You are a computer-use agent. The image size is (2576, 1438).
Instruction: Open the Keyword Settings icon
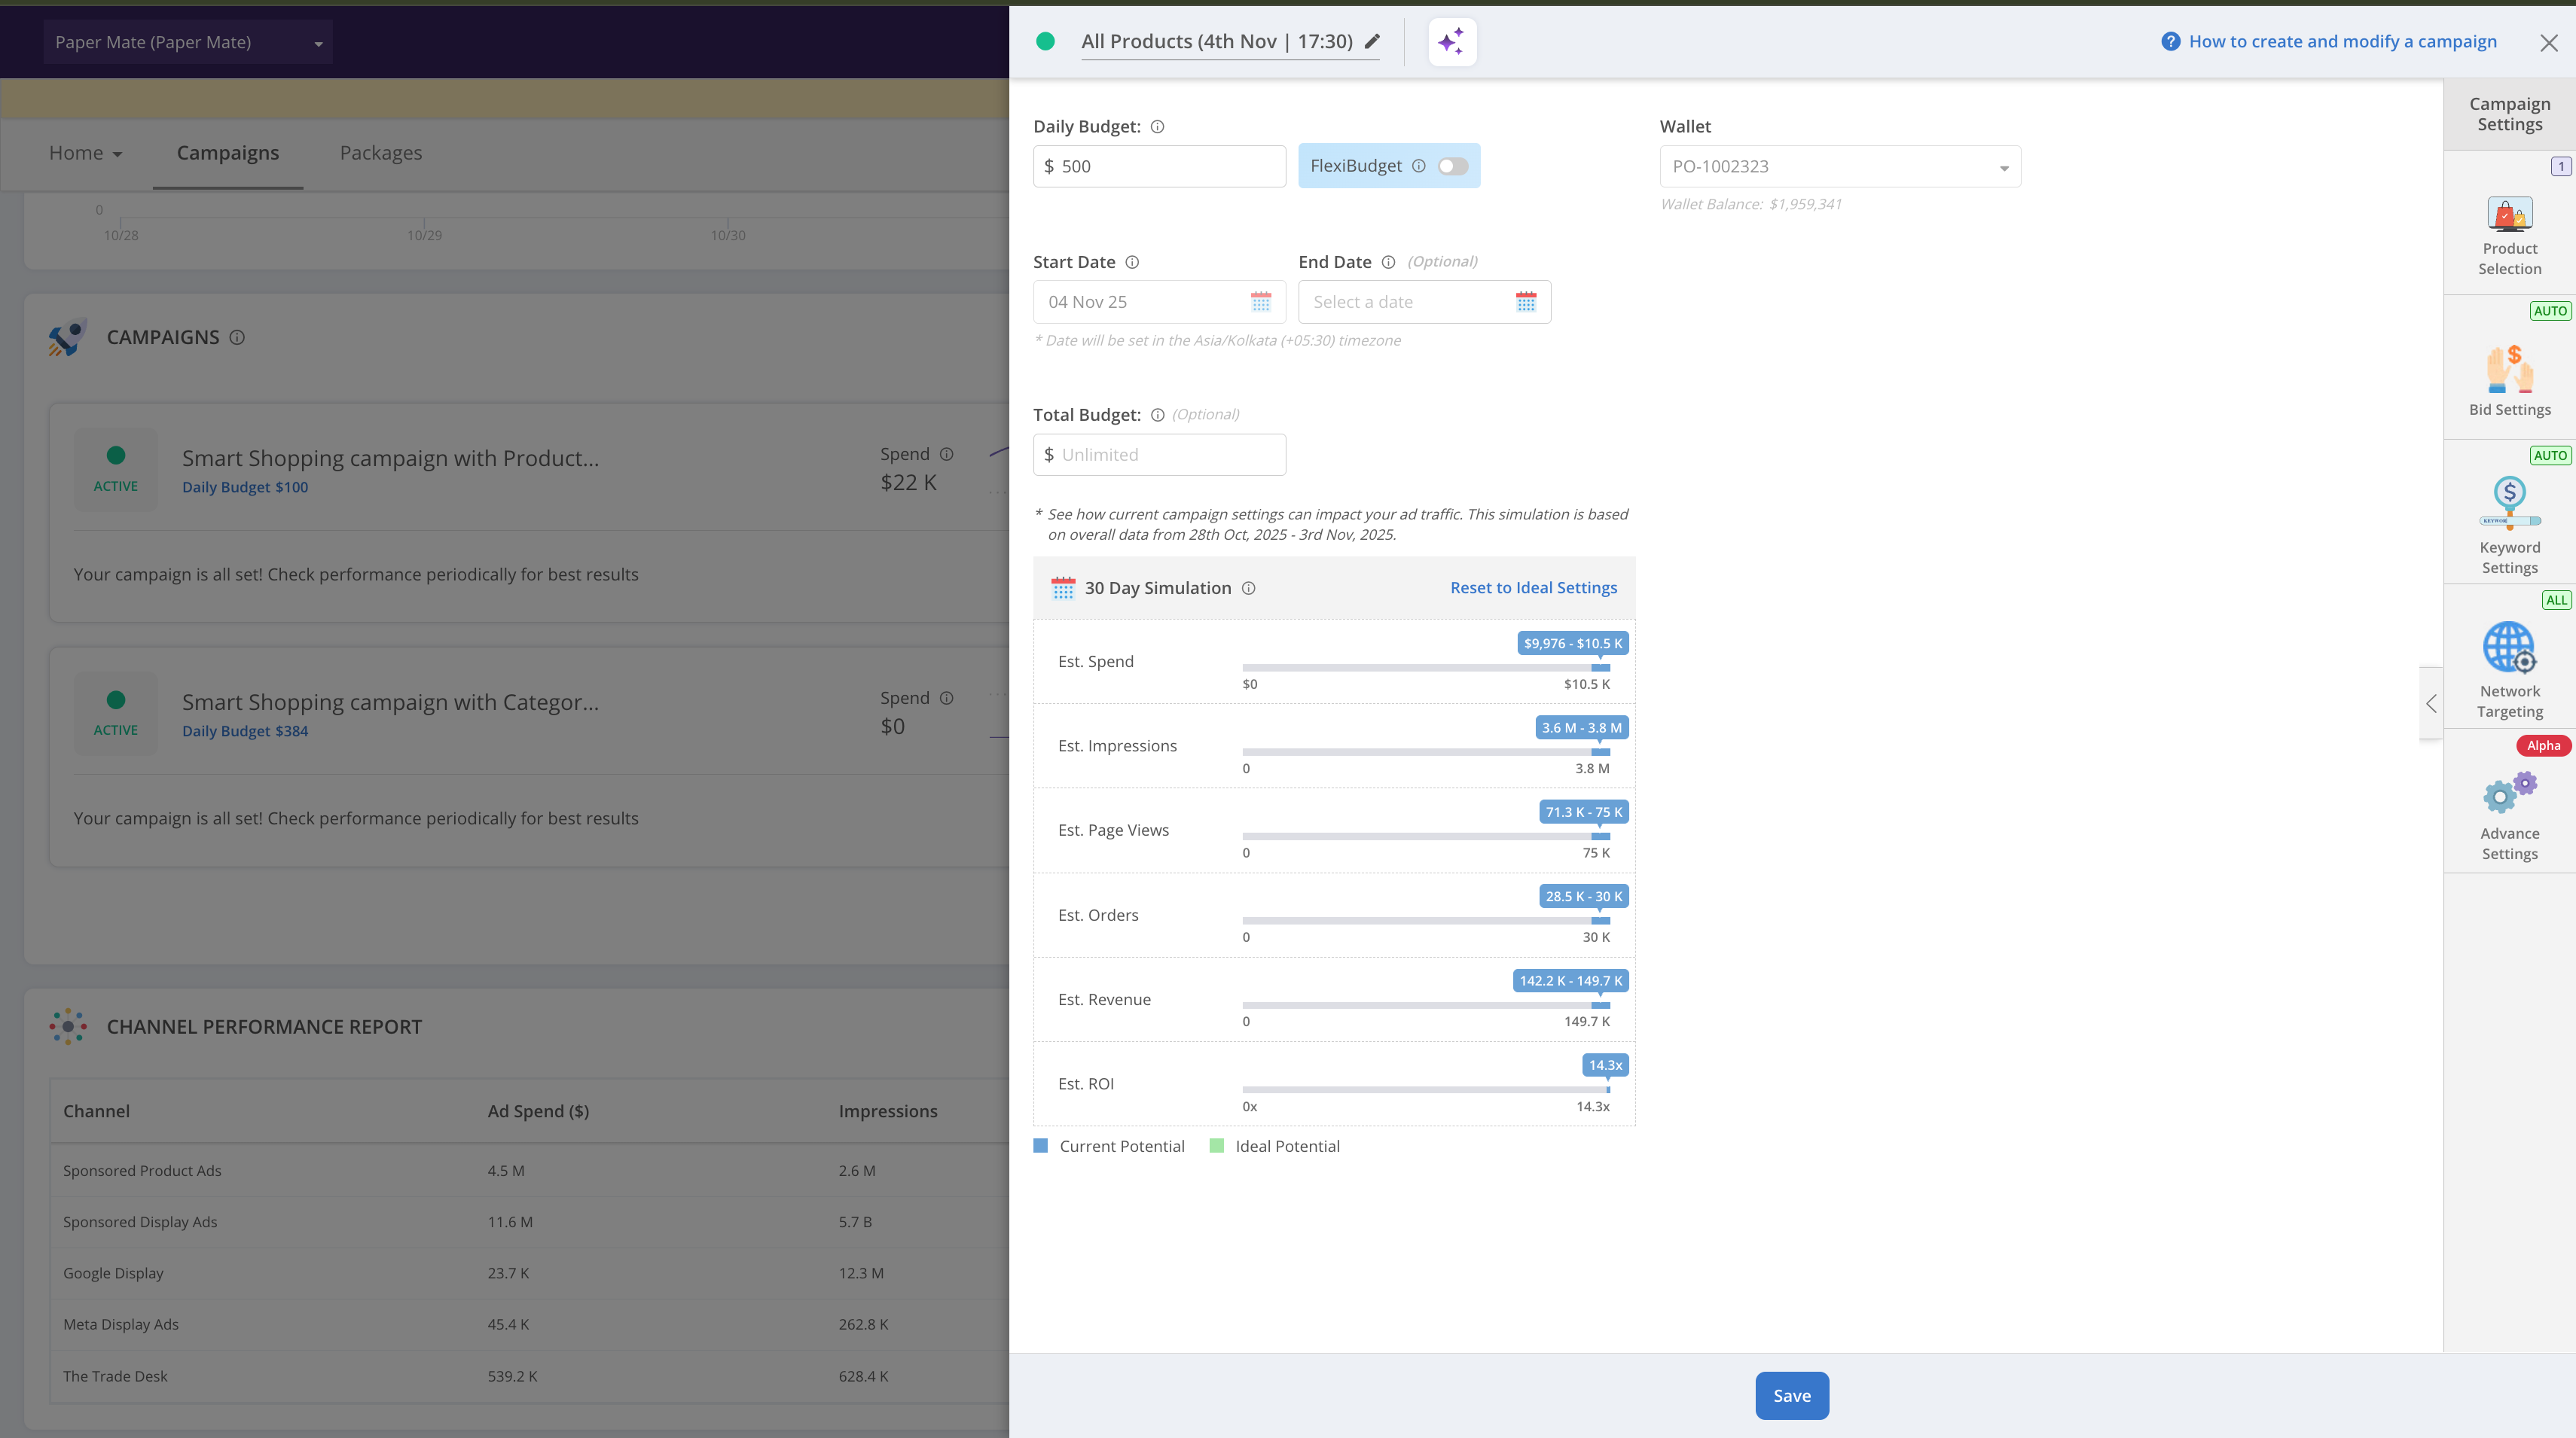click(2508, 501)
